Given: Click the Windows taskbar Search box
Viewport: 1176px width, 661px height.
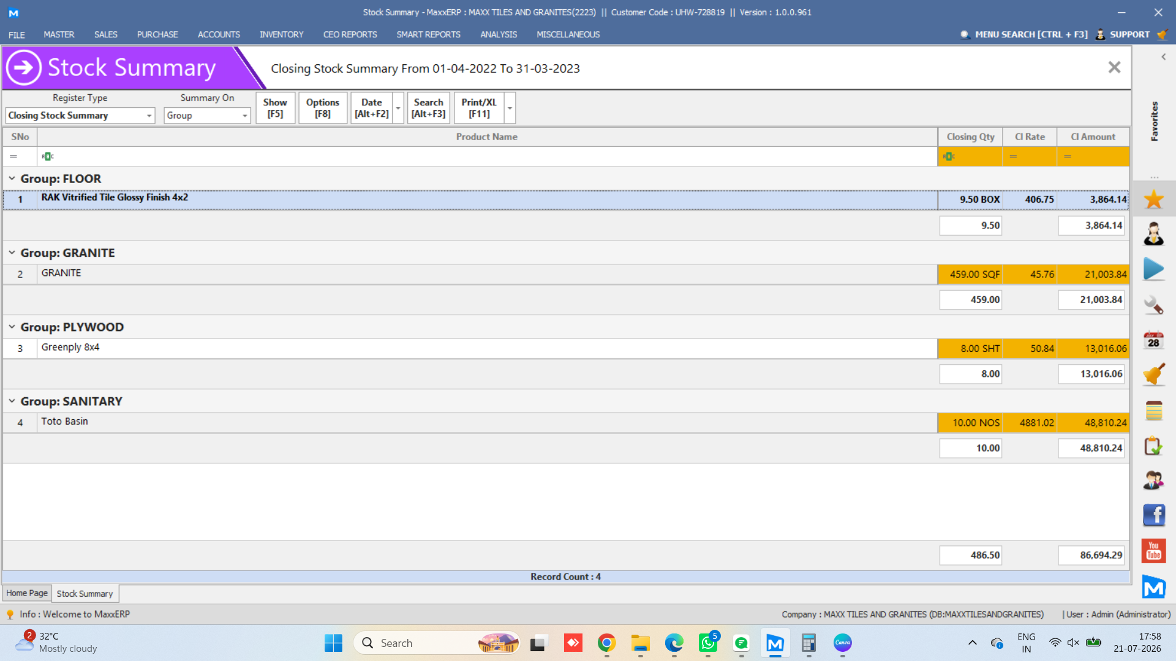Looking at the screenshot, I should [437, 643].
